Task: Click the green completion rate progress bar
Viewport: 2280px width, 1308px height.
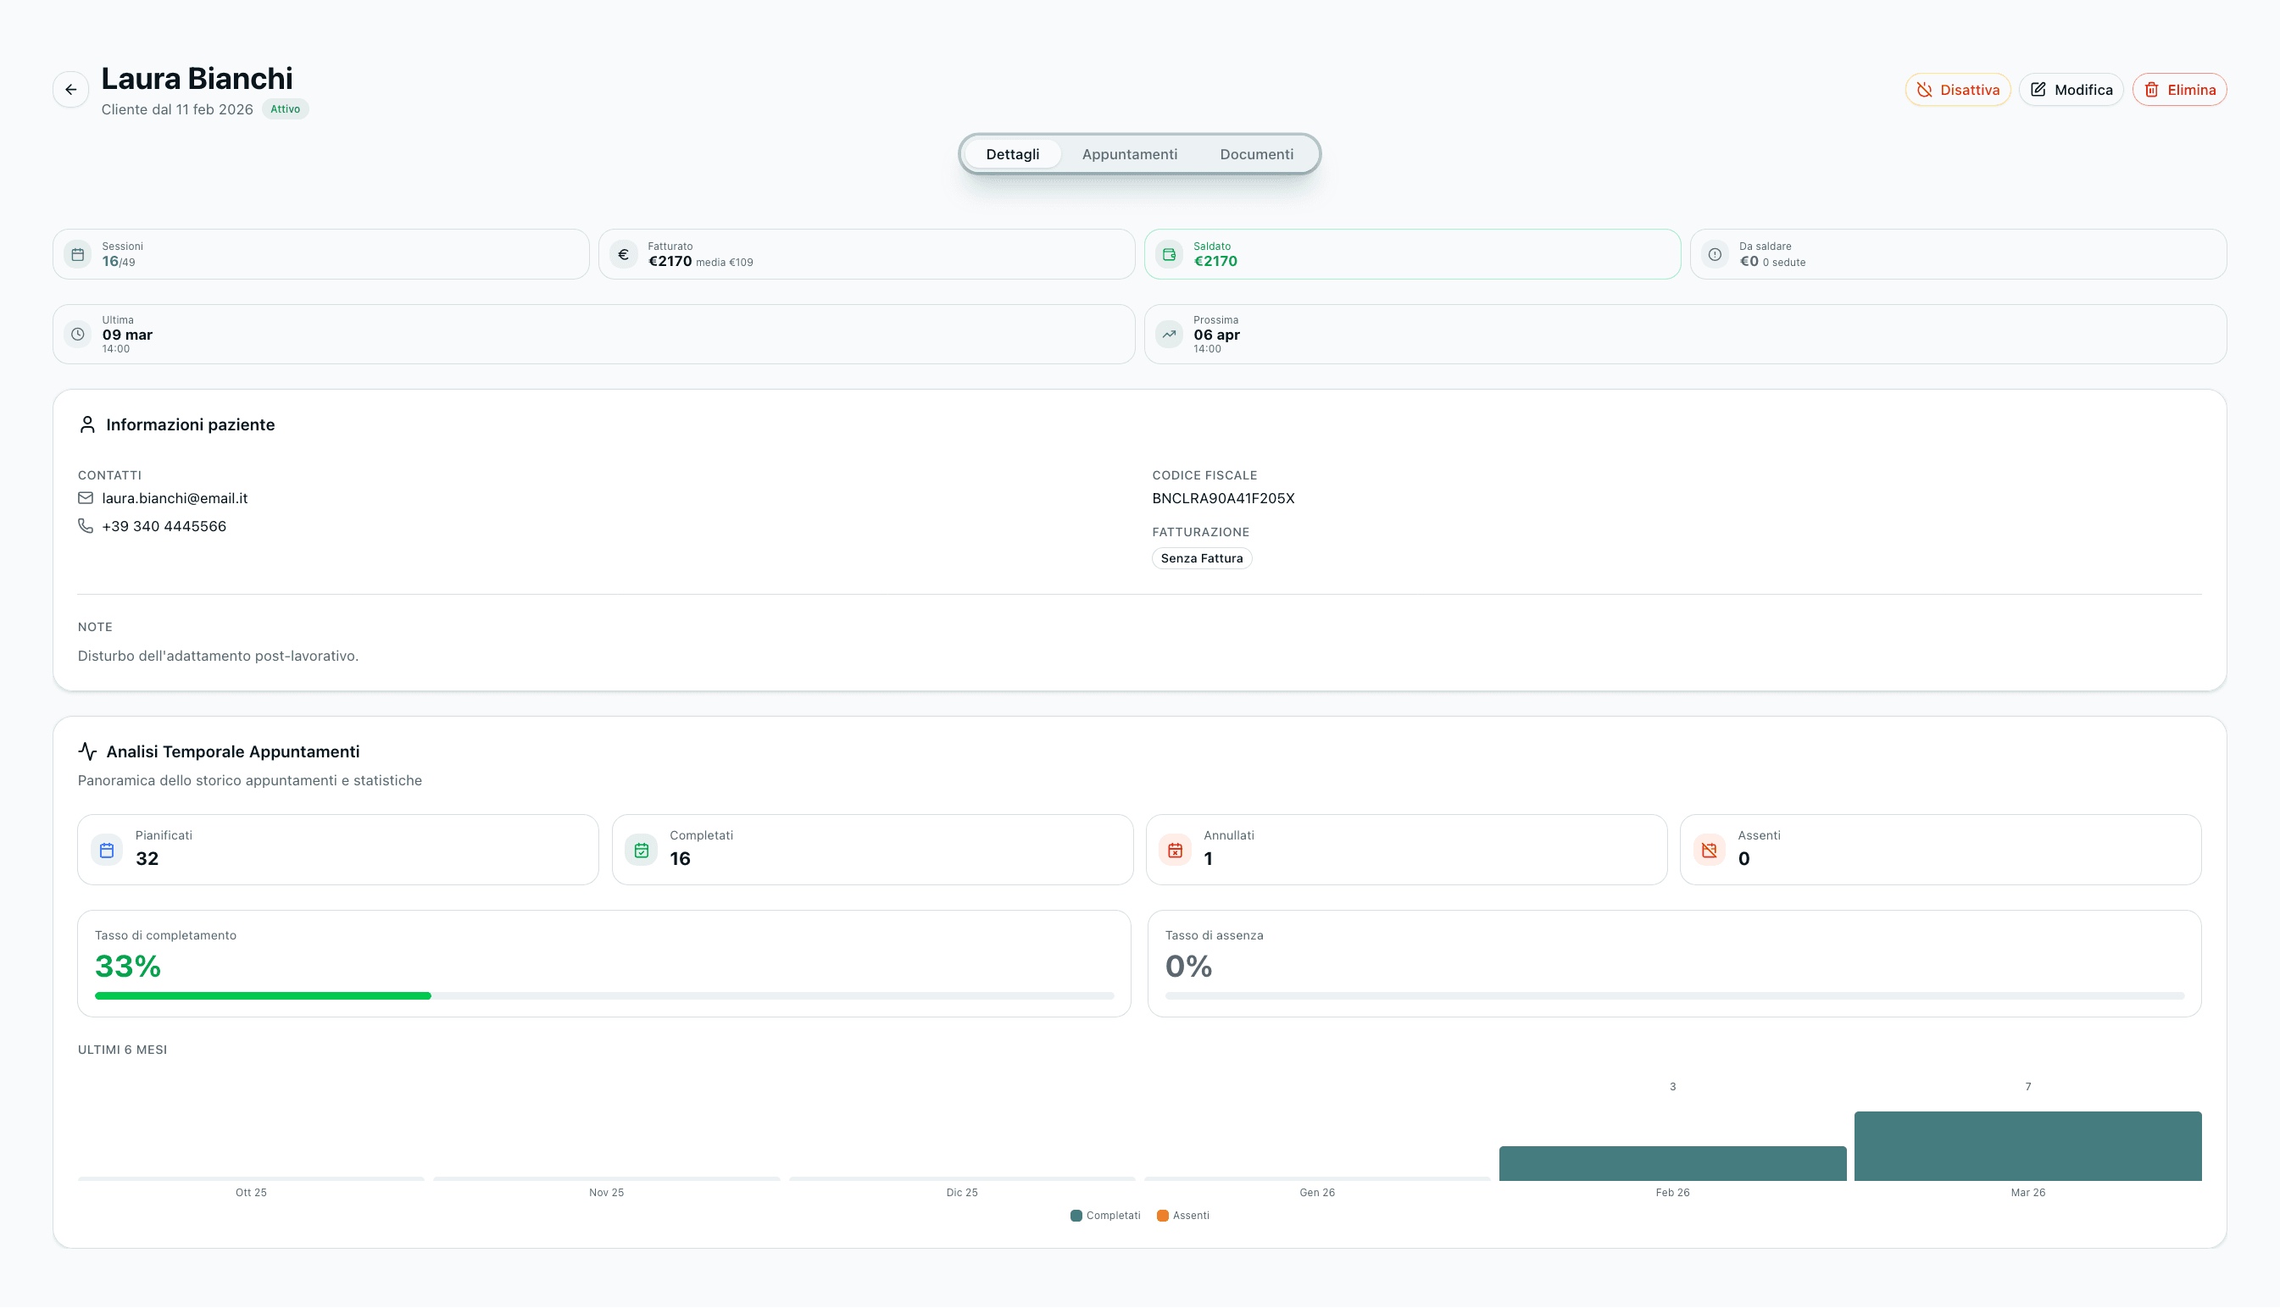Action: coord(263,995)
